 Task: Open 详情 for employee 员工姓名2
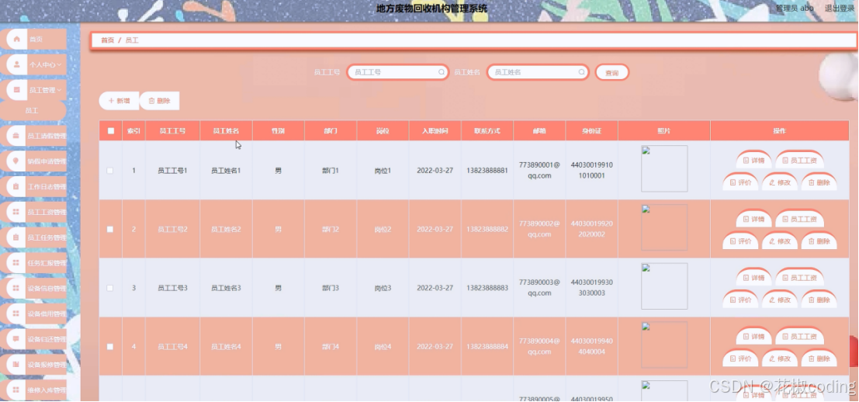(753, 219)
